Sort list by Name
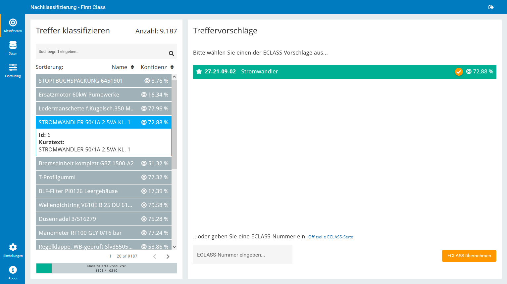Screen dimensions: 507x284 click(123, 67)
